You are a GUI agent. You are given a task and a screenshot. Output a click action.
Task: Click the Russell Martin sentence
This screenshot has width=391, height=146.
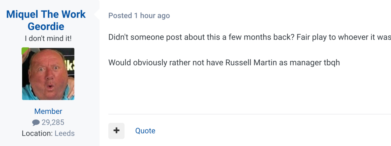coord(224,62)
